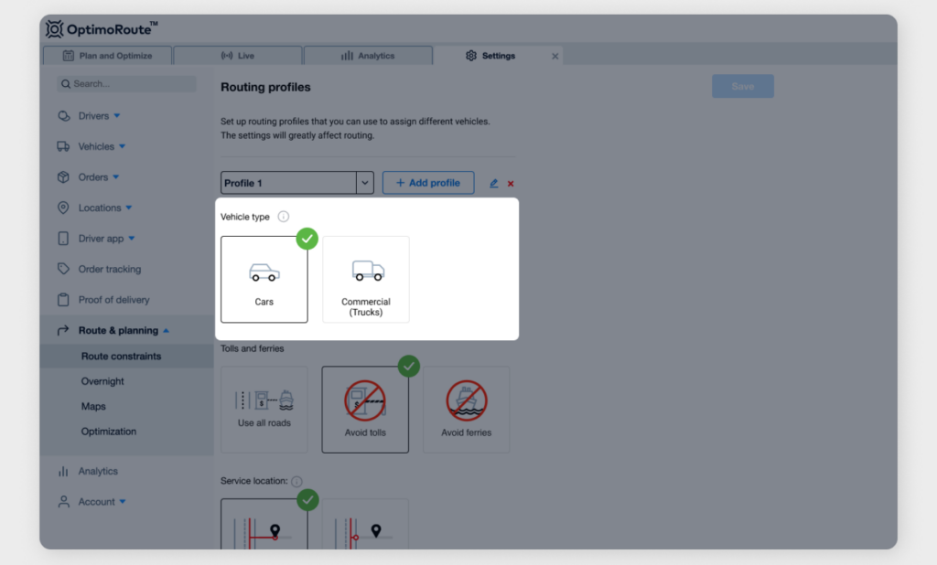Select the Avoid ferries option
Screen dimensions: 937x565
[466, 410]
